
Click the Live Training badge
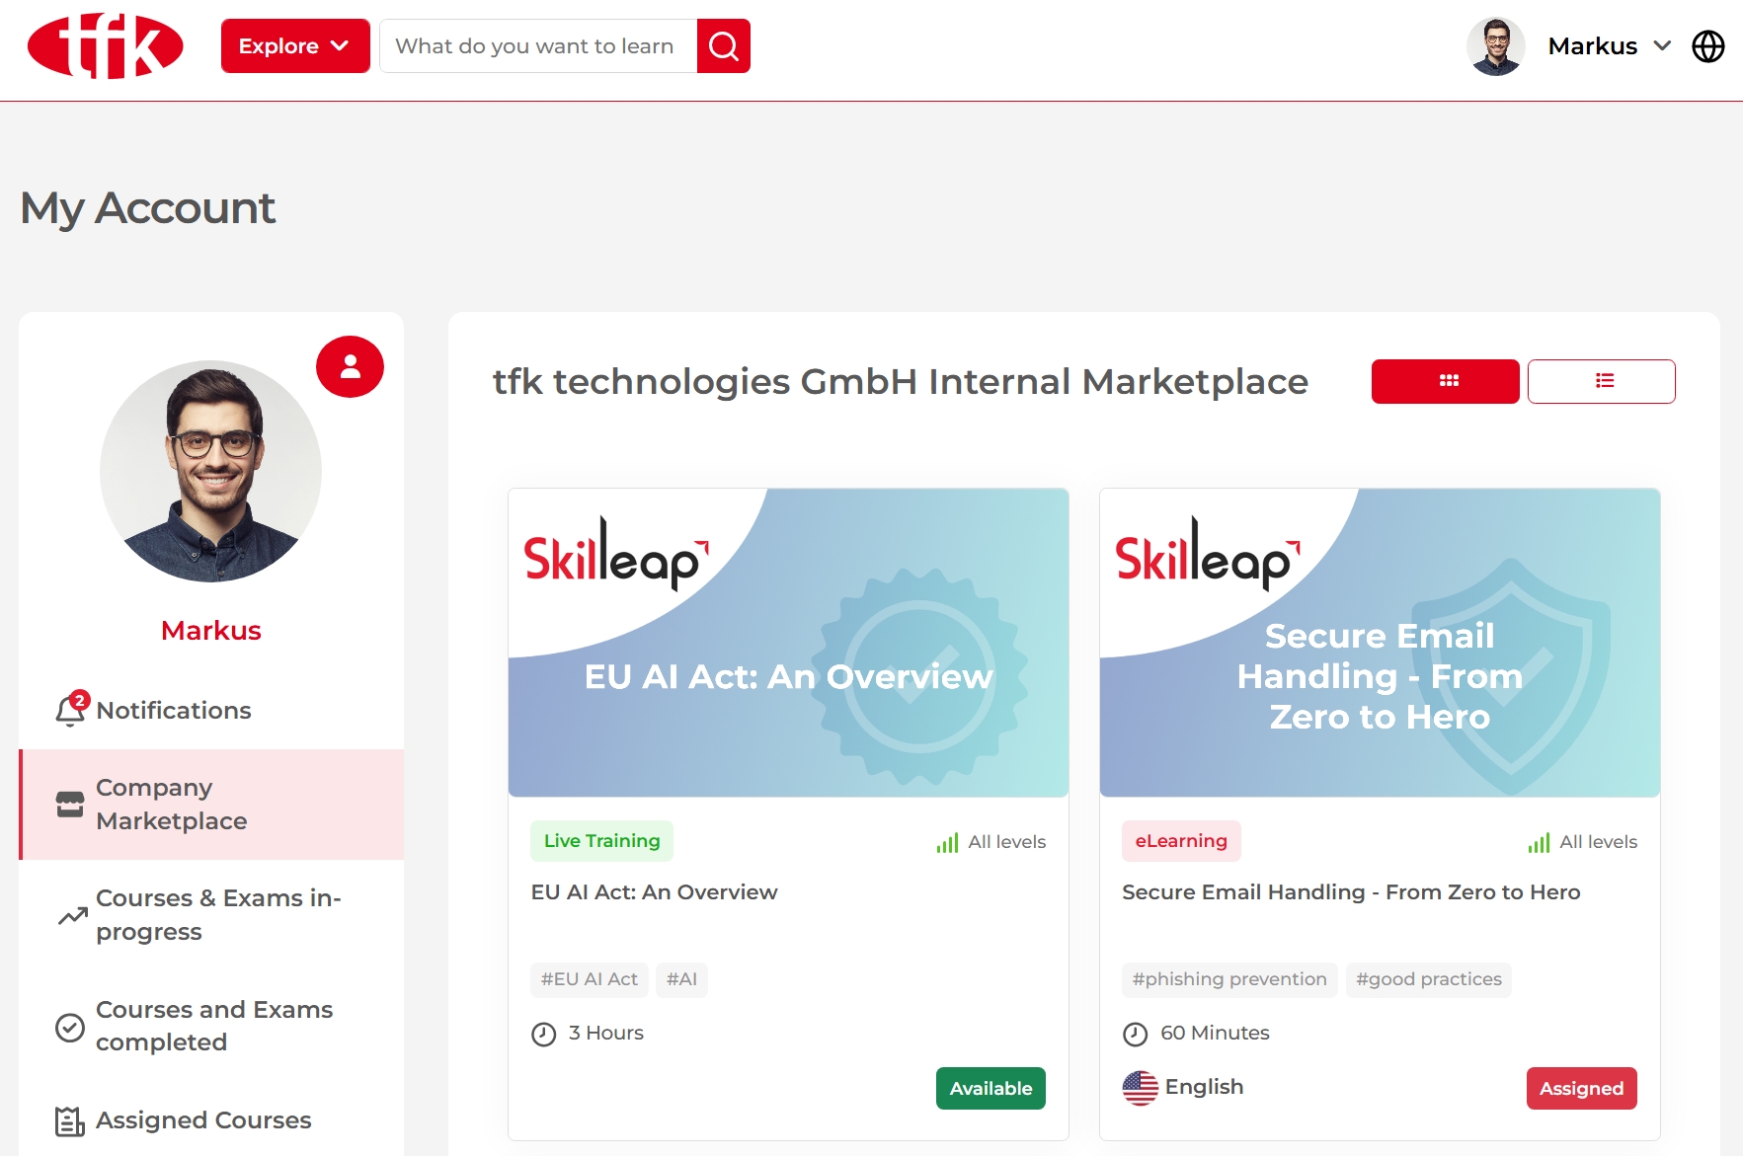tap(602, 841)
